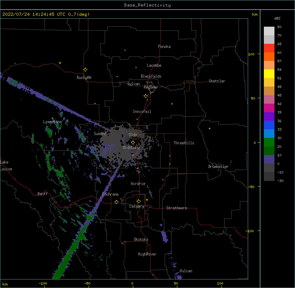Screen dimensions: 295x288
Task: Select the Drumheller label
Action: pos(218,167)
